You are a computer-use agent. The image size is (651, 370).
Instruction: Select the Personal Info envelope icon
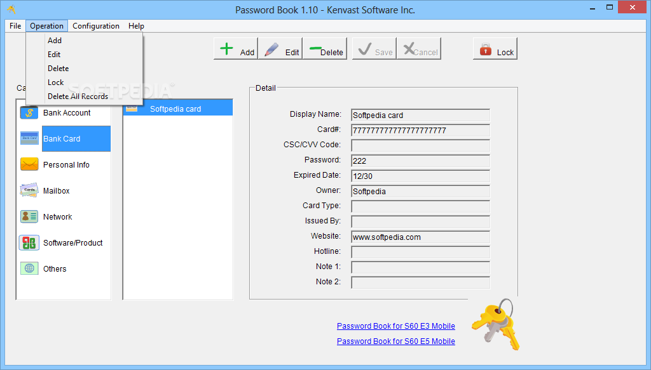tap(29, 164)
